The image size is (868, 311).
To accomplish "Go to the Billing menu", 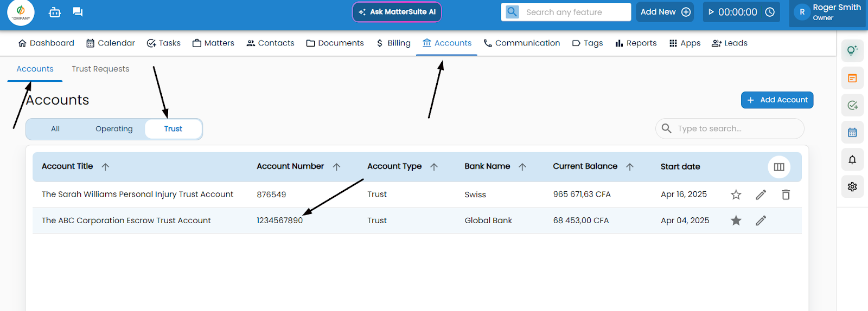I will click(393, 43).
